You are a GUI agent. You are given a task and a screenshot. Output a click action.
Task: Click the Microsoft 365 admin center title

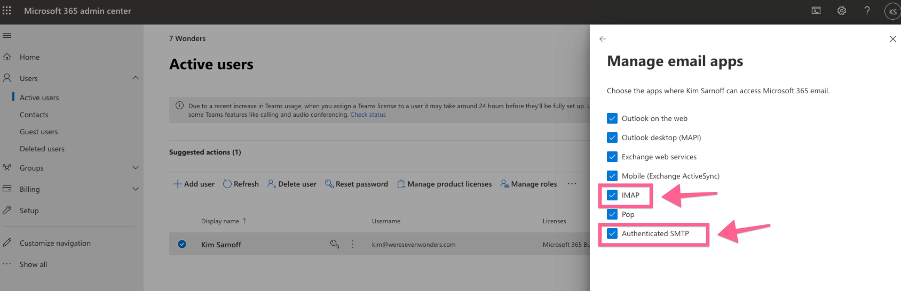[x=77, y=11]
